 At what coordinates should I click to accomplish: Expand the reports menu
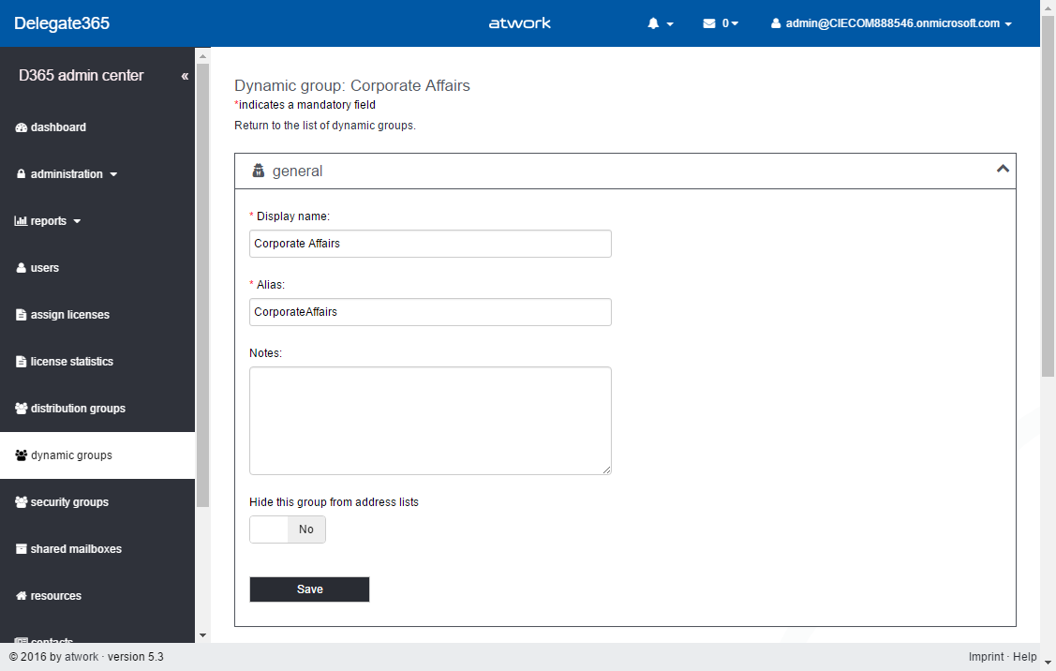coord(49,221)
